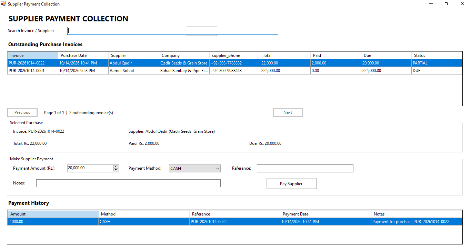Click the Aamer Sohail supplier cell
This screenshot has height=251, width=471.
click(134, 71)
